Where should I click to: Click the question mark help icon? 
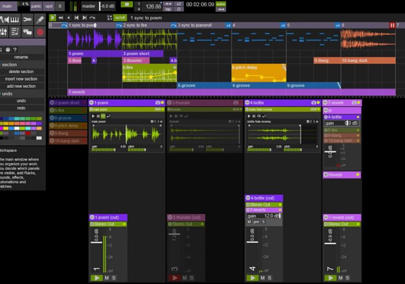point(15,50)
